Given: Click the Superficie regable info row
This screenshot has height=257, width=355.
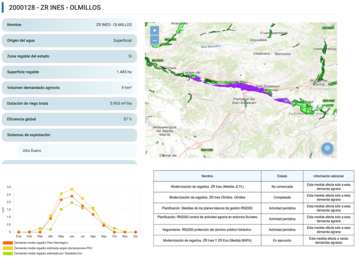Looking at the screenshot, I should pos(70,72).
